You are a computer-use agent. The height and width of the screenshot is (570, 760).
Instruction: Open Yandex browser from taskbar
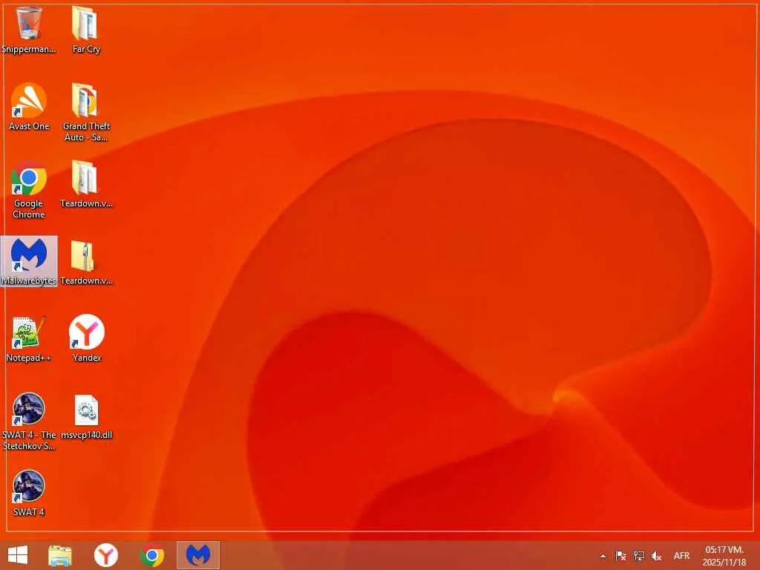105,555
